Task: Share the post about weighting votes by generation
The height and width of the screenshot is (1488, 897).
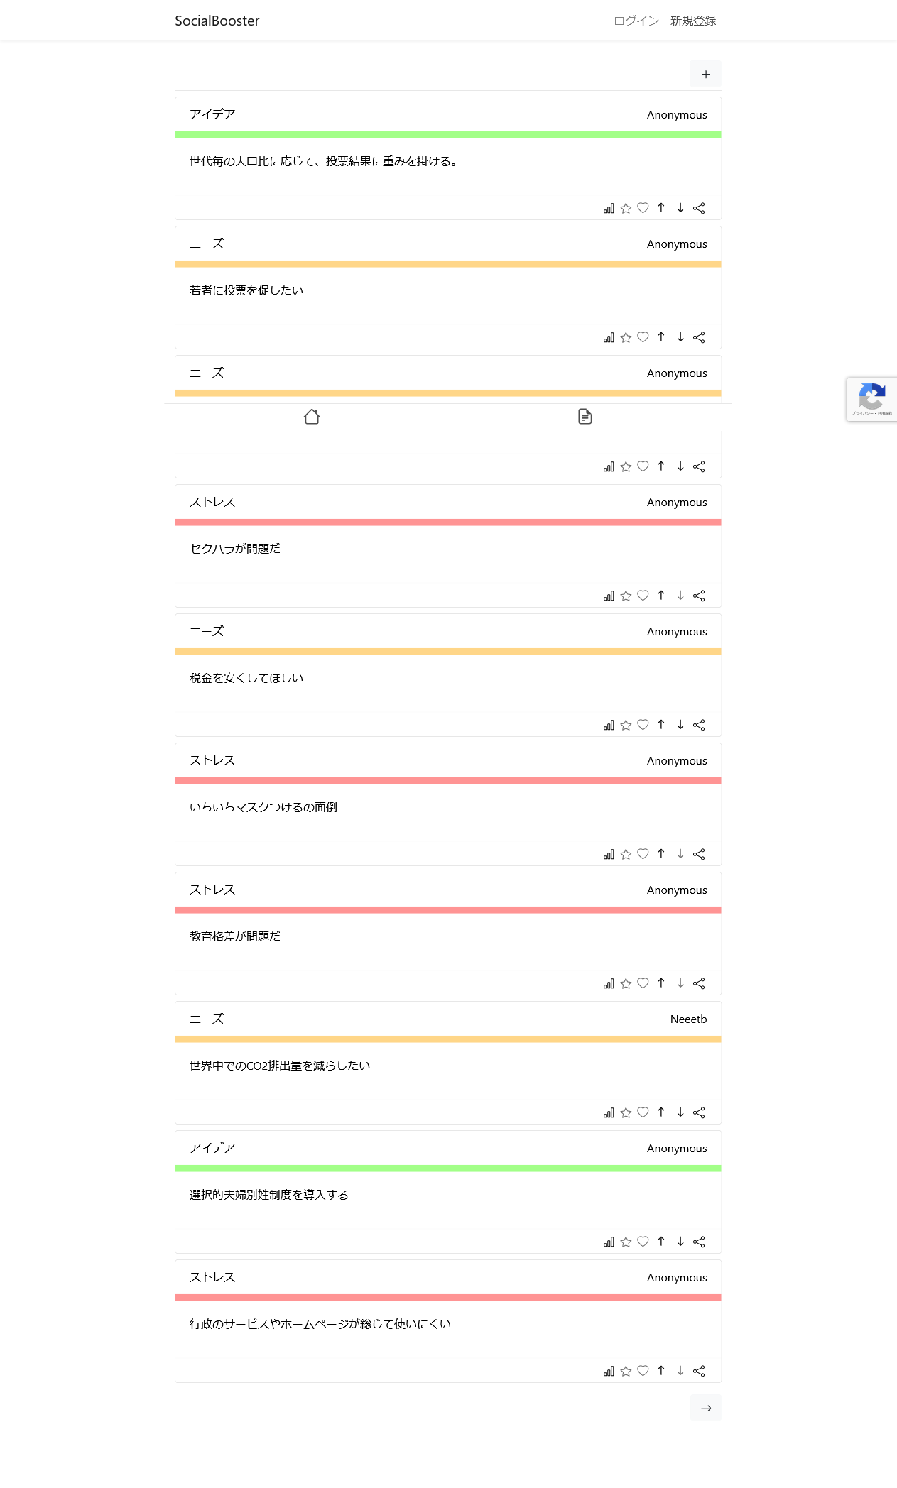Action: (x=699, y=208)
